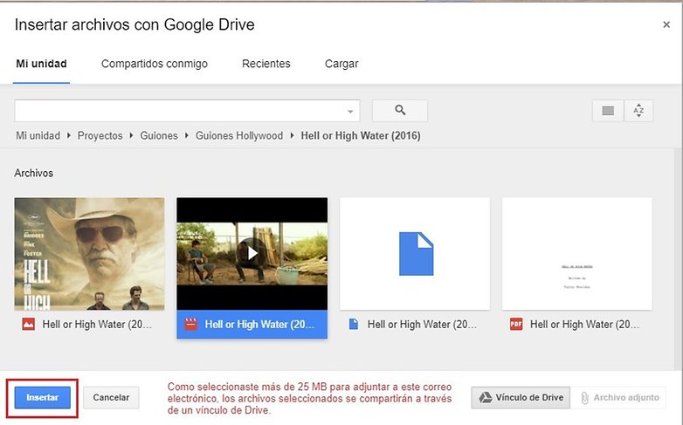This screenshot has width=683, height=425.
Task: Expand breadcrumb arrow after Guiones Hollywood
Action: [x=292, y=136]
